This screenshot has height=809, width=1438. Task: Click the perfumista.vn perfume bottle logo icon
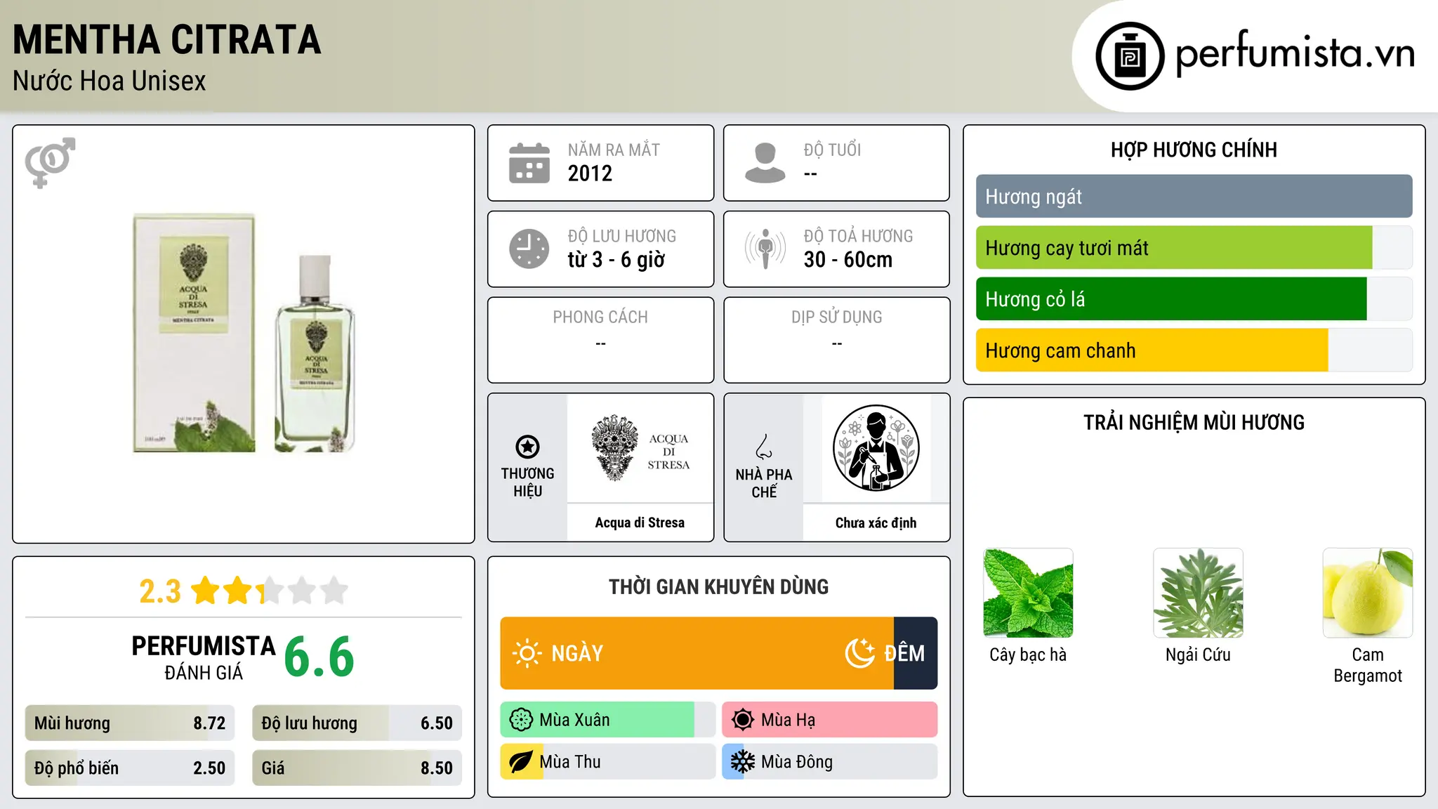1130,56
